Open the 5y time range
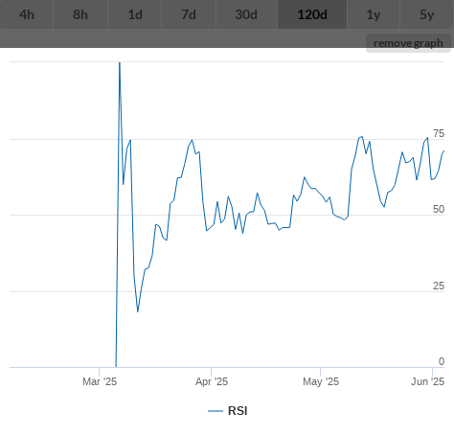Screen dimensions: 454x436 (x=427, y=14)
